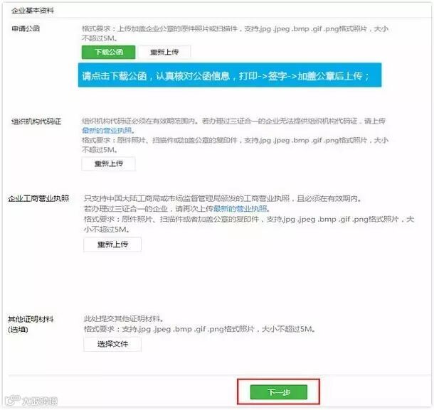Screen dimensions: 434x410
Task: Click the 组织机构代码证 field label
Action: tap(36, 122)
